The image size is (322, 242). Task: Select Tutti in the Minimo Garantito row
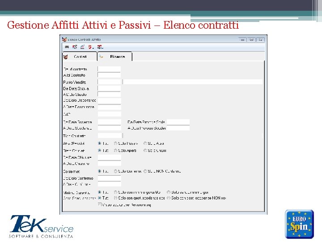click(x=100, y=192)
